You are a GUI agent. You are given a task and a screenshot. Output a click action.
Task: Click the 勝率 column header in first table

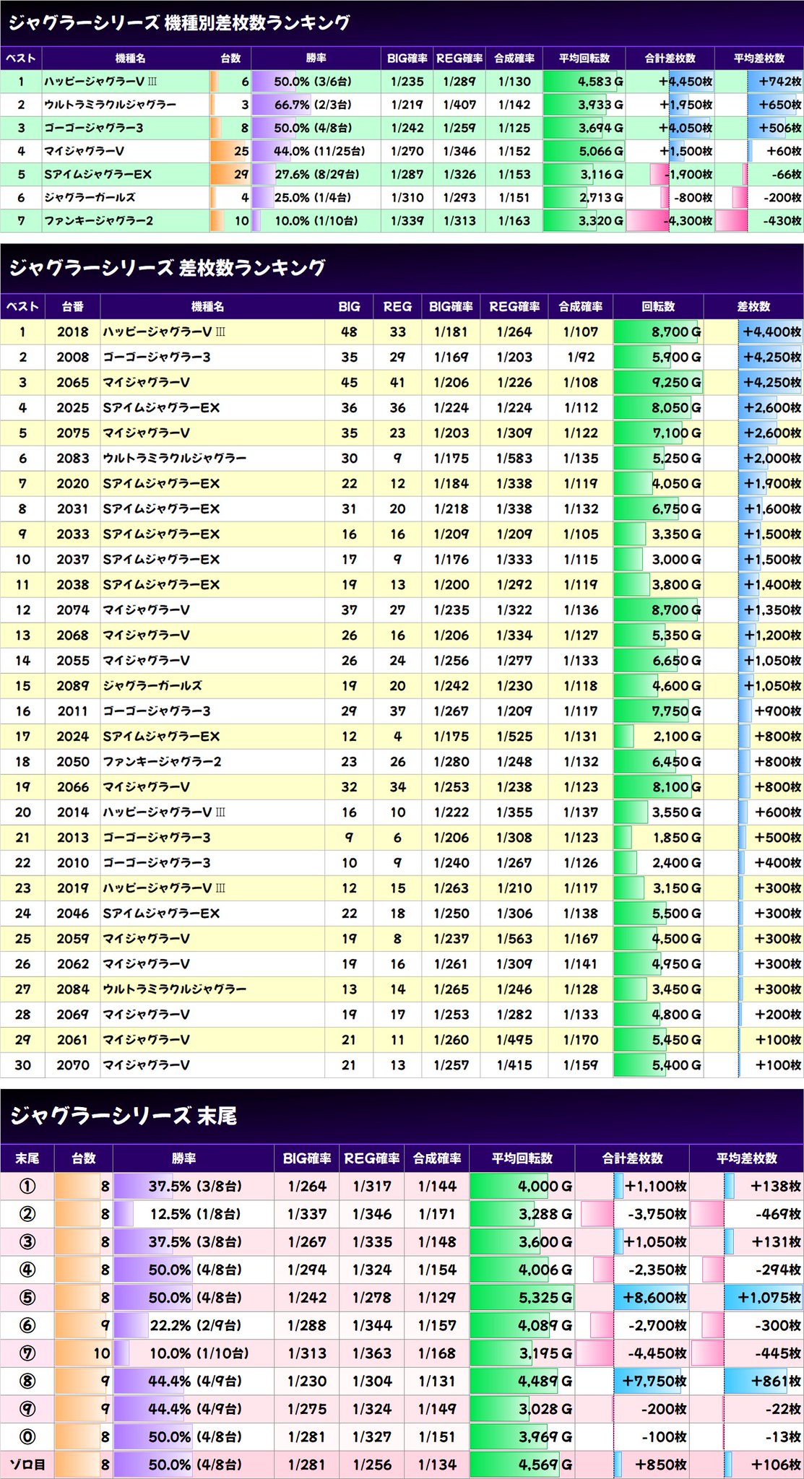click(x=316, y=58)
